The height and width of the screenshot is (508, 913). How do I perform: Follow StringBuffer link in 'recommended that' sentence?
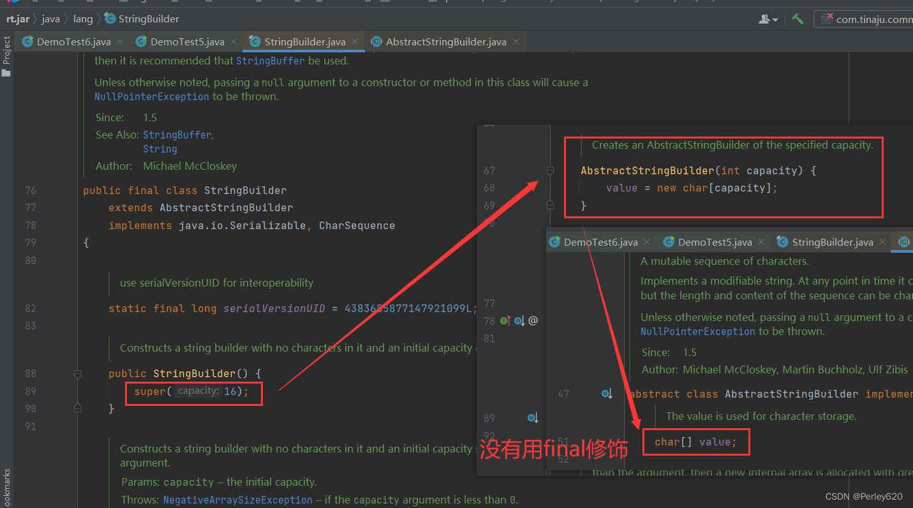pyautogui.click(x=271, y=61)
